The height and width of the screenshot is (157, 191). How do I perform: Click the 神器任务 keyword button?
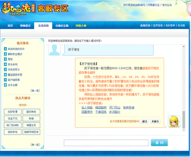(31, 125)
